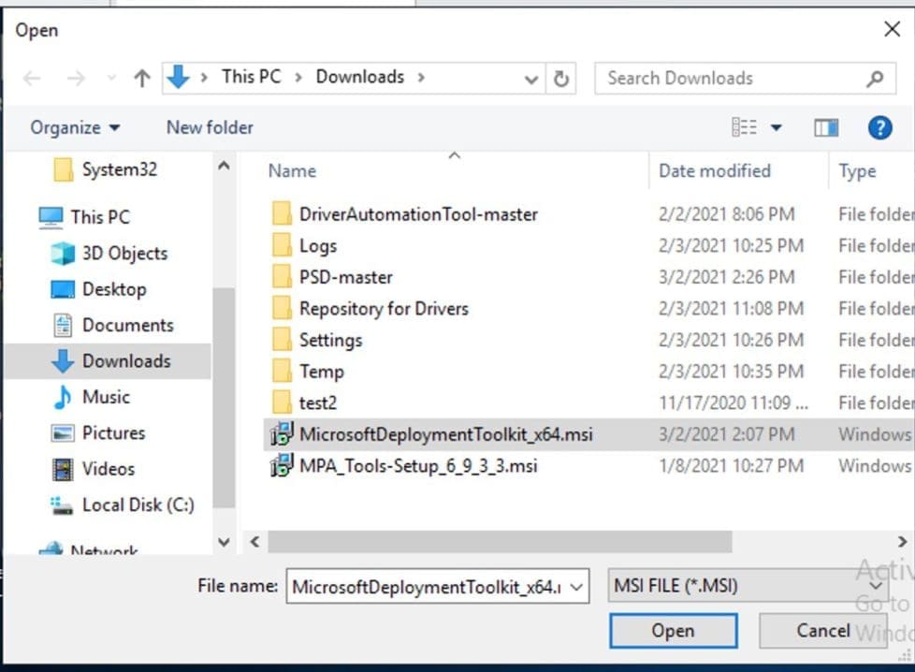This screenshot has width=915, height=672.
Task: Click the Up one level arrow icon
Action: pos(142,79)
